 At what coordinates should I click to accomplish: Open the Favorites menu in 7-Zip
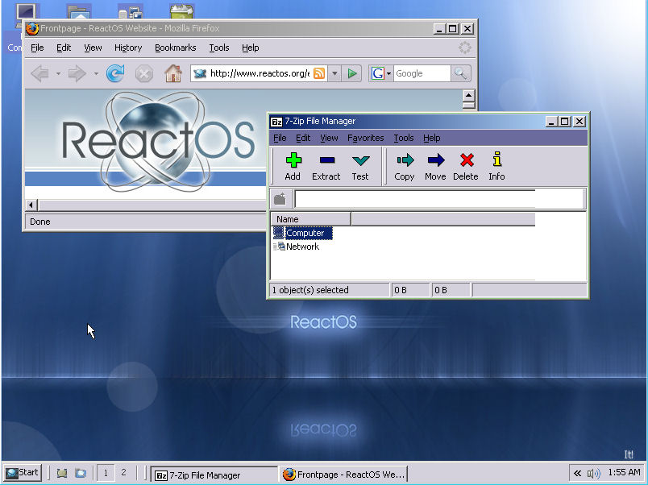click(x=365, y=138)
